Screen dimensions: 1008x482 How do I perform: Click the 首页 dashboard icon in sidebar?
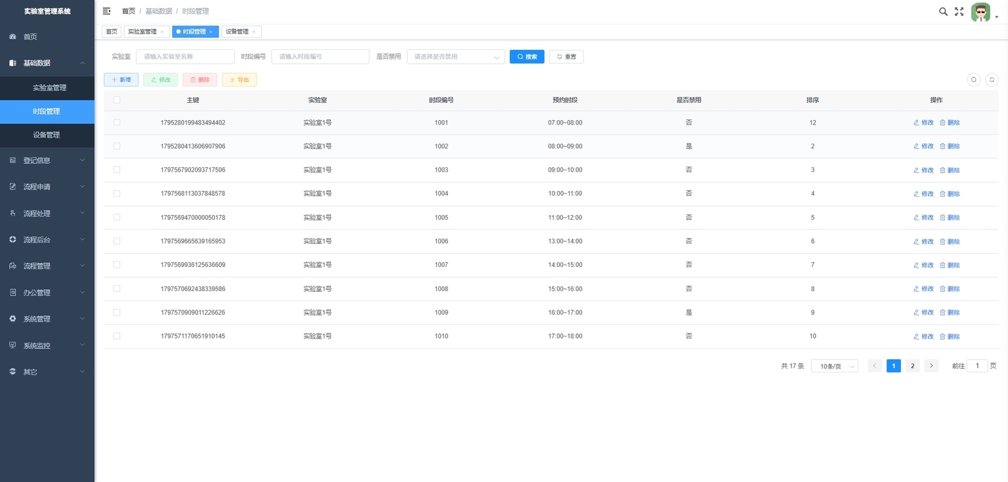(x=12, y=37)
